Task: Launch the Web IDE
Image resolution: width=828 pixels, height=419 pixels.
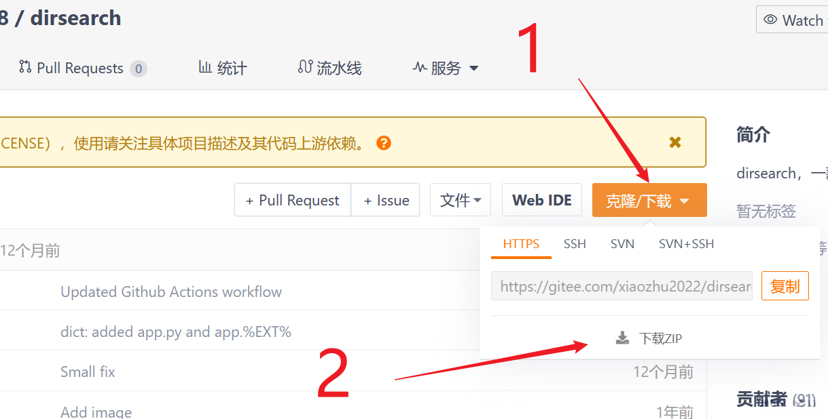Action: [x=542, y=200]
